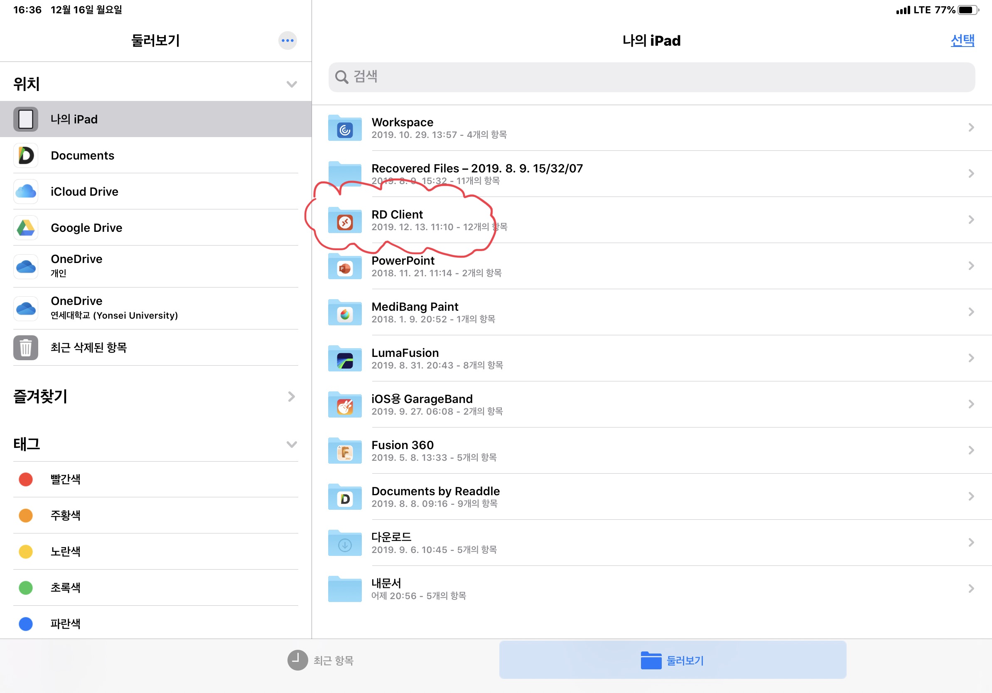Expand the 즐겨찾기 section chevron
Screen dimensions: 992x693
[x=292, y=397]
